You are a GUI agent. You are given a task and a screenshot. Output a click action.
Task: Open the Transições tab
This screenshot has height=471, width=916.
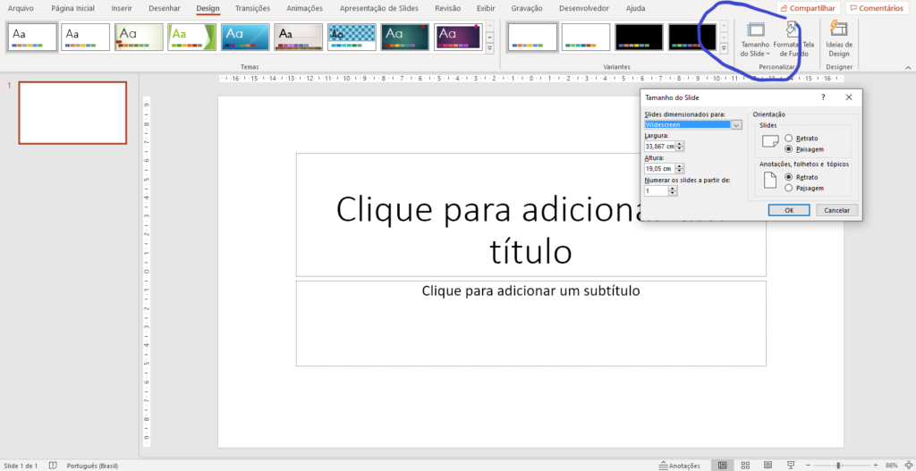point(252,9)
